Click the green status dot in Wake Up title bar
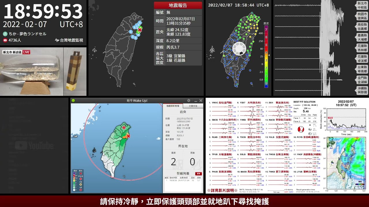The image size is (369, 207). 73,101
